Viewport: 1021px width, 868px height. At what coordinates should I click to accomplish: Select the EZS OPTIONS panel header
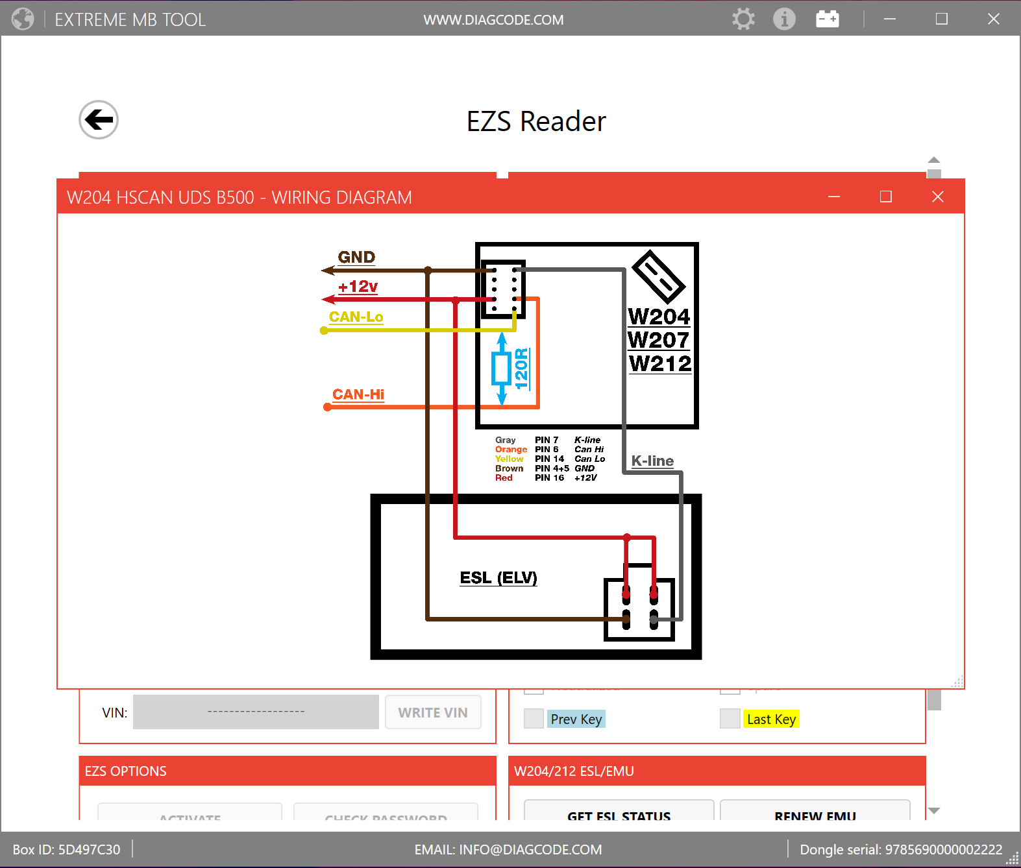pyautogui.click(x=287, y=771)
